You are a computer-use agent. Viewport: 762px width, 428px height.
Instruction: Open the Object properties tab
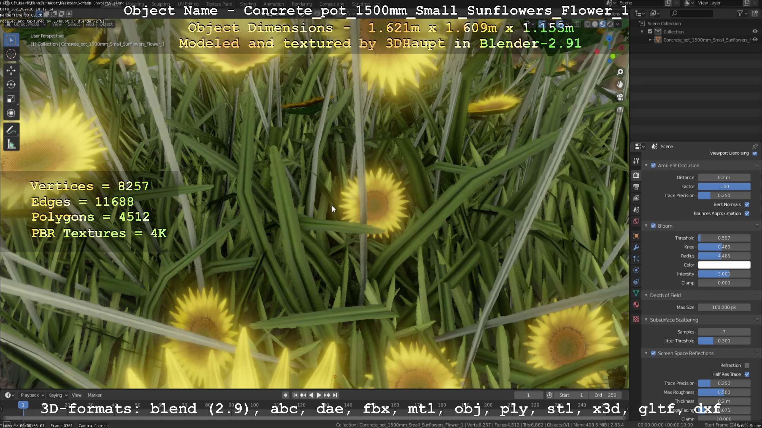[x=636, y=236]
